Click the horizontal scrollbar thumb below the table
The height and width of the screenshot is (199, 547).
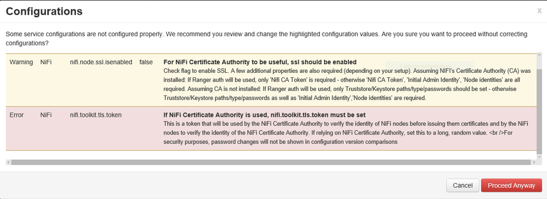[270, 162]
